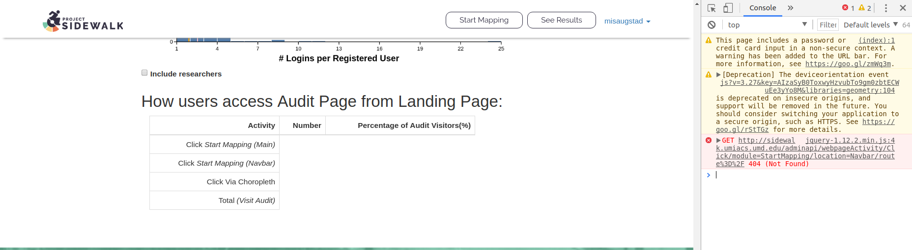
Task: Open the top context selector dropdown
Action: [767, 25]
